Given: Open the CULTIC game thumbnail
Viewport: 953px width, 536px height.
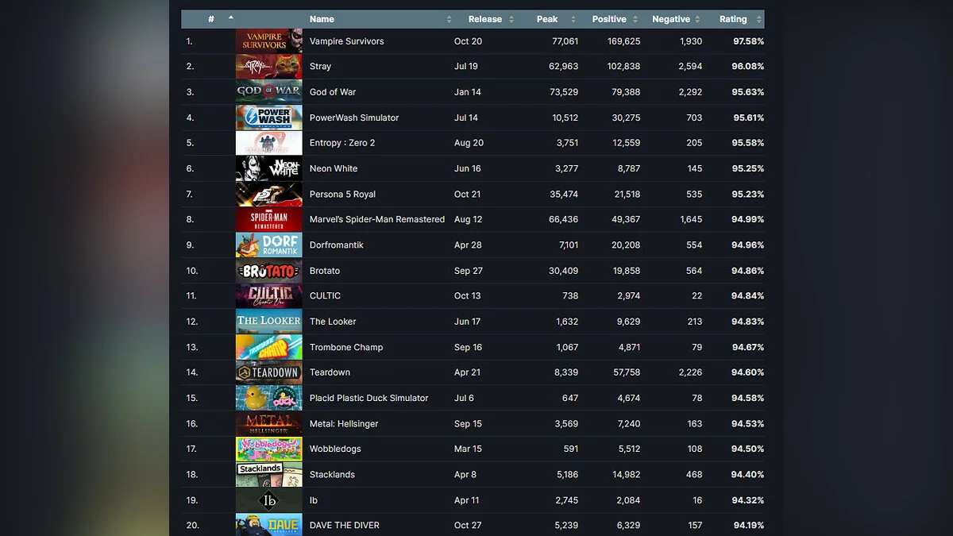Looking at the screenshot, I should (x=269, y=296).
